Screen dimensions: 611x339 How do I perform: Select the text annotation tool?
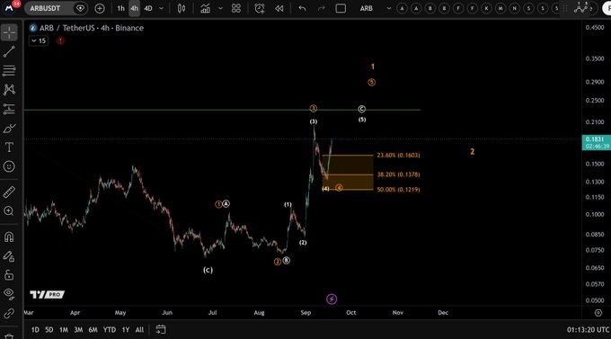pyautogui.click(x=9, y=147)
